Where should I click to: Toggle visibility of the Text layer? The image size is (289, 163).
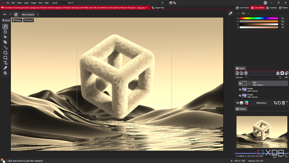[x=240, y=83]
